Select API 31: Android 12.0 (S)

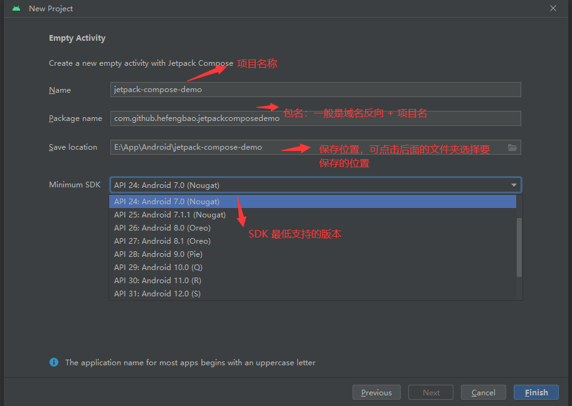312,293
